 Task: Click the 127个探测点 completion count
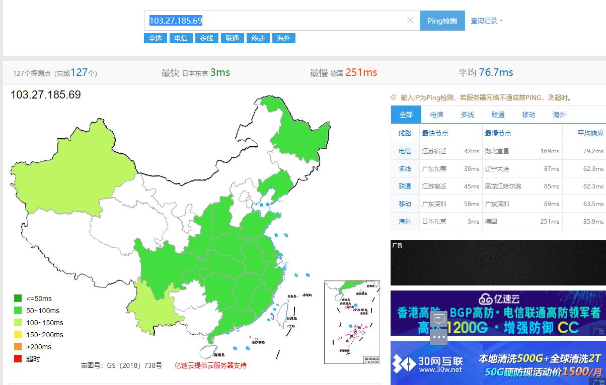click(x=55, y=73)
